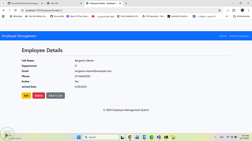252x141 pixels.
Task: Bookmark this page with the star icon
Action: point(219,10)
